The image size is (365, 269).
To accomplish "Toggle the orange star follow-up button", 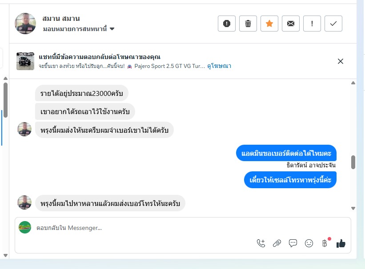I will 269,24.
